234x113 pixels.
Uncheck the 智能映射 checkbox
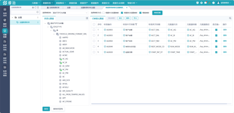[140, 13]
